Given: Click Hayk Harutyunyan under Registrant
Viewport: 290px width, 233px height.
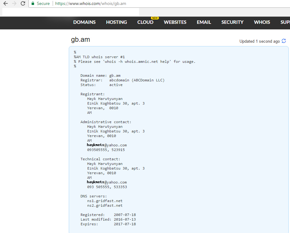Looking at the screenshot, I should tap(105, 99).
